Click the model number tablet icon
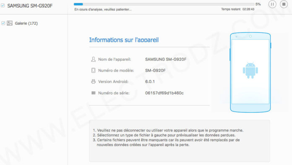 coord(93,70)
